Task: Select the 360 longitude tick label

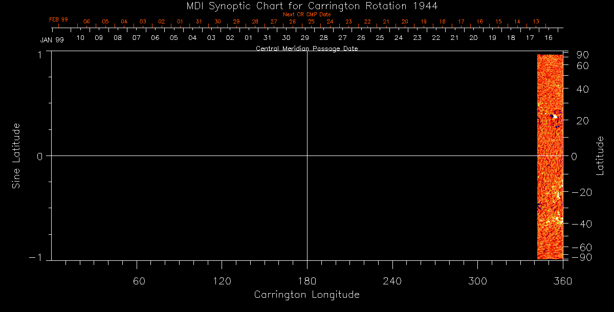Action: 562,280
